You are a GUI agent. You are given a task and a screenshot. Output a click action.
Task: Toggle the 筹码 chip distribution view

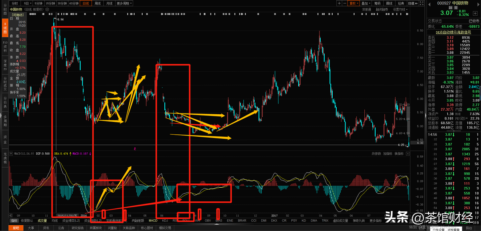[378, 3]
